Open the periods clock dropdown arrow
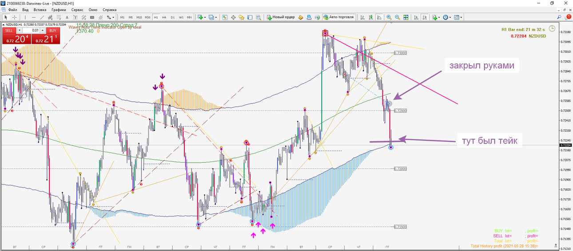573x251 pixels. coord(450,17)
